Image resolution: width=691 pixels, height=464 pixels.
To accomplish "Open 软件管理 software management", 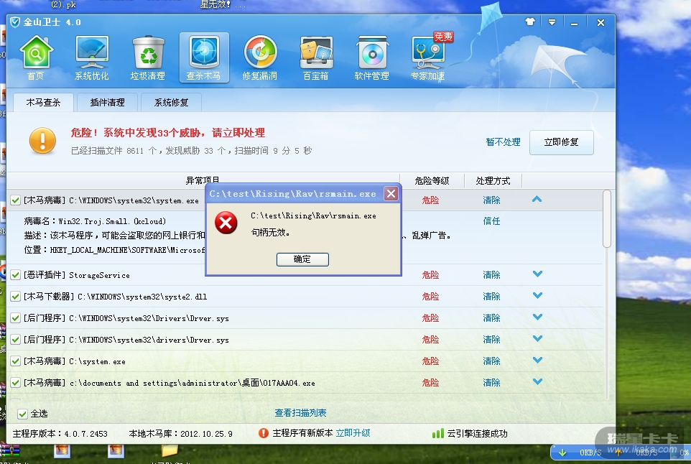I will [372, 57].
